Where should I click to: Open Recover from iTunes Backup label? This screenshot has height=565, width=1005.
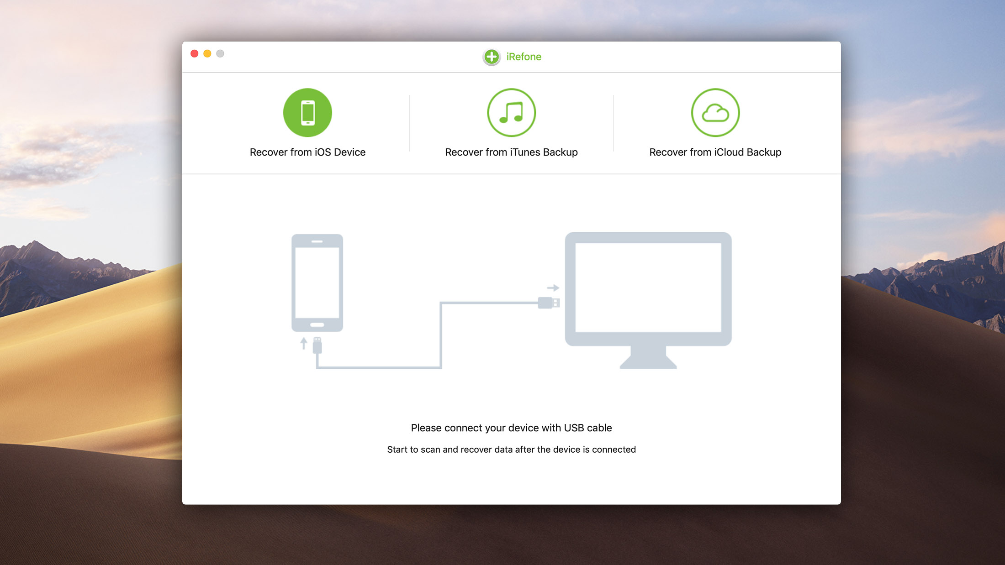coord(511,152)
